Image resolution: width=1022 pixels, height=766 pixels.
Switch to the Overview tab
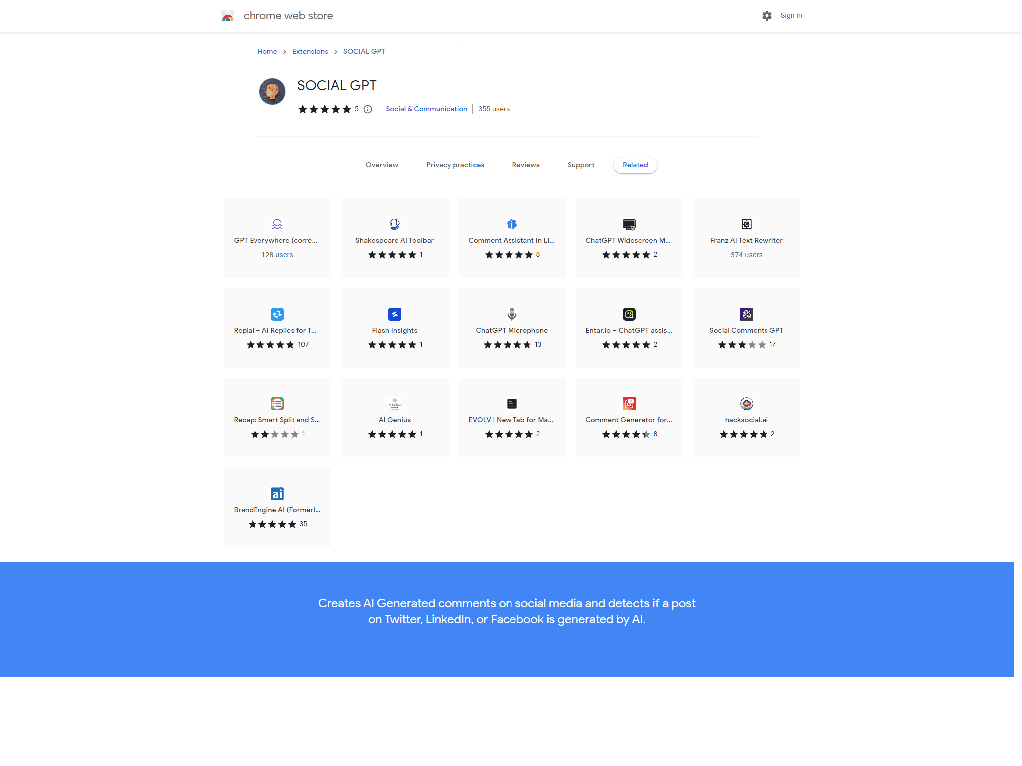(382, 165)
